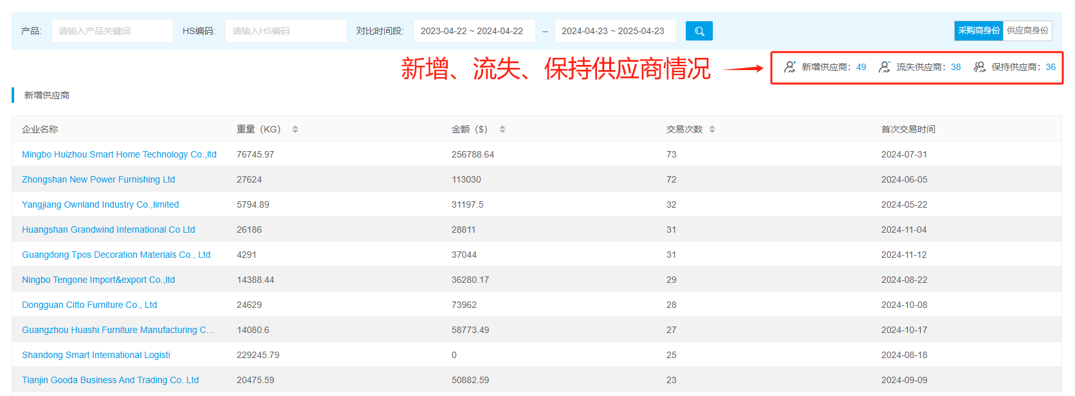Select first trade date 2024-10-17

(x=904, y=330)
